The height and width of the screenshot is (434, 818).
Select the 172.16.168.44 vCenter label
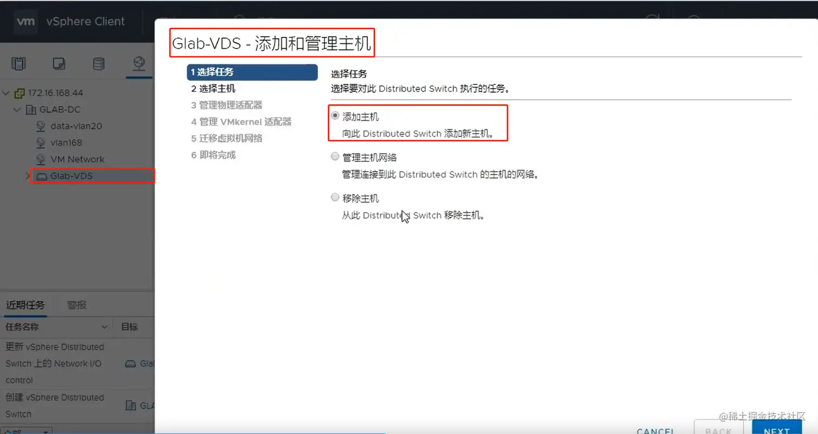55,93
